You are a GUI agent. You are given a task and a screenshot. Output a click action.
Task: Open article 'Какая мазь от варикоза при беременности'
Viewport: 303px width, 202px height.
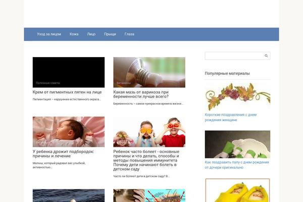tap(141, 94)
